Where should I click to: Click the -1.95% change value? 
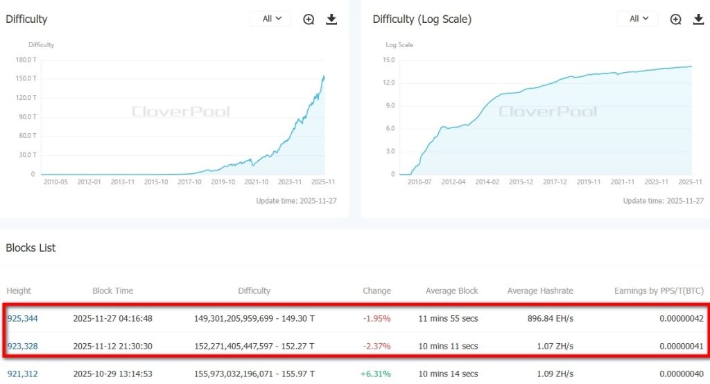[376, 319]
